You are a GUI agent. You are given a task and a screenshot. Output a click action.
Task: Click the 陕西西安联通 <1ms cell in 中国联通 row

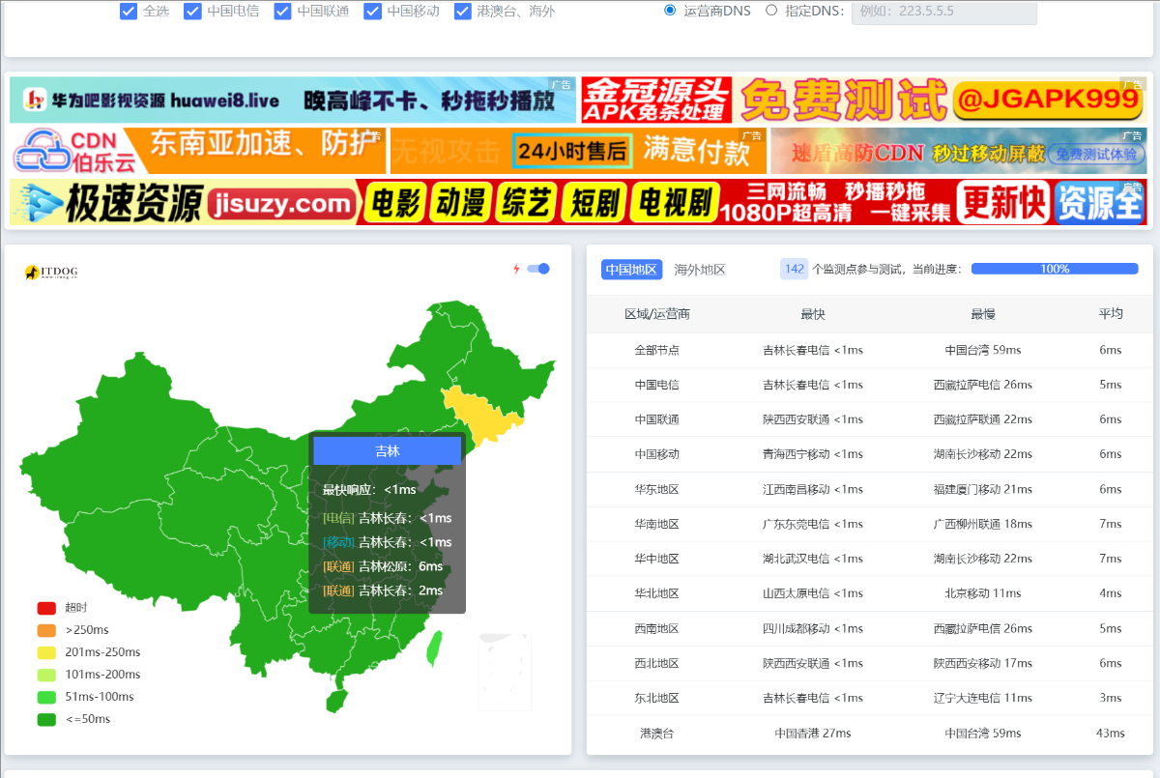point(813,419)
